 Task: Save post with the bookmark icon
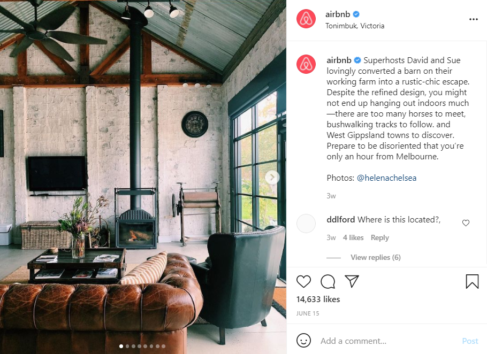coord(472,281)
